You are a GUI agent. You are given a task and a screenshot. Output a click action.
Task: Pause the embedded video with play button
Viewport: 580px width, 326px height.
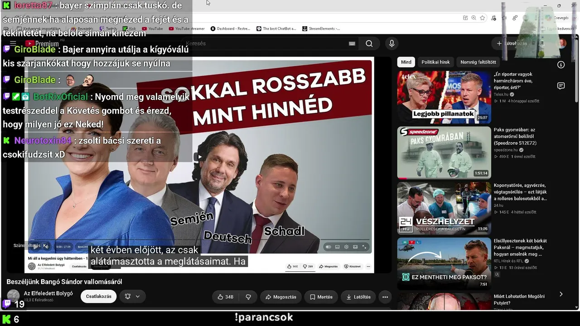pyautogui.click(x=36, y=246)
